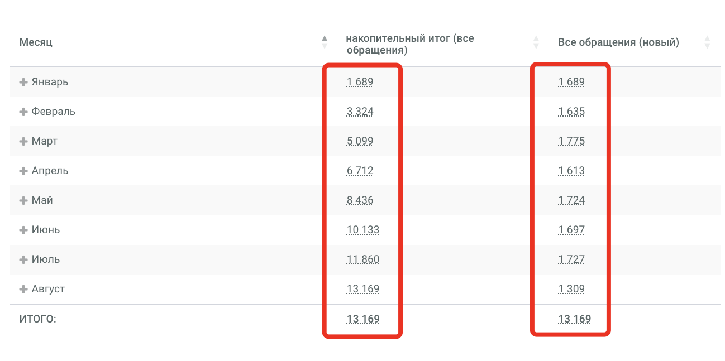
Task: Expand the Июнь row plus icon
Action: coord(23,230)
